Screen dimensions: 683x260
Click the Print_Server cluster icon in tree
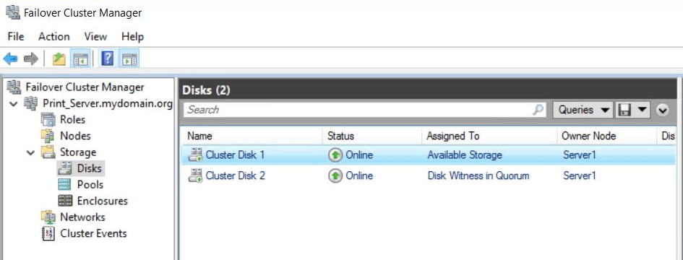31,104
